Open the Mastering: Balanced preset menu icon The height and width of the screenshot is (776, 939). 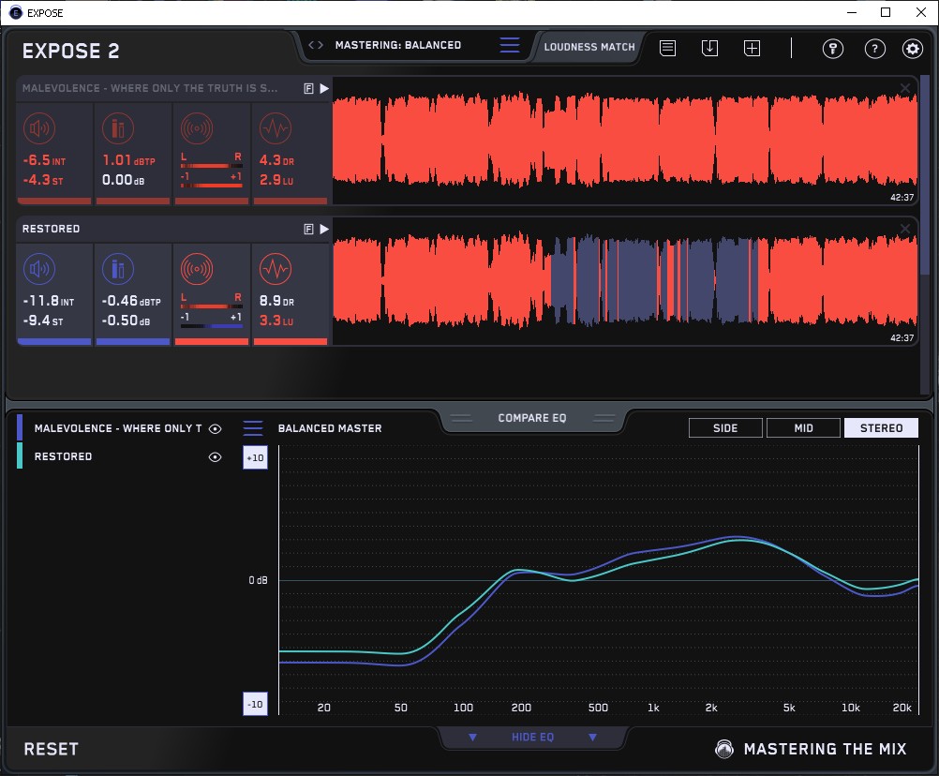click(x=510, y=45)
